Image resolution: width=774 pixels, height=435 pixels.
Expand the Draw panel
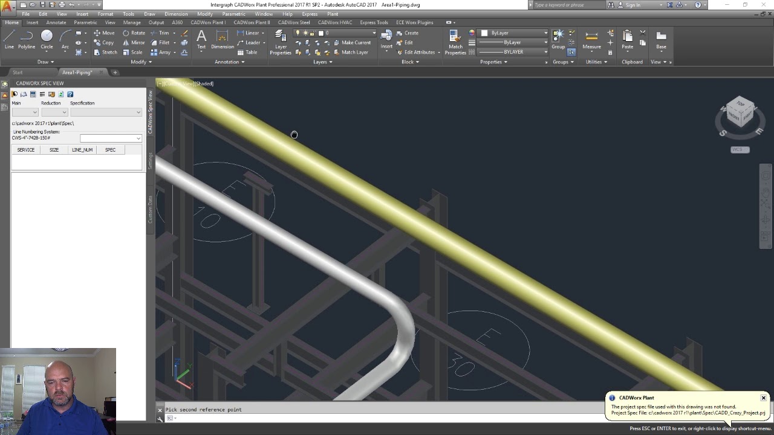pyautogui.click(x=45, y=62)
